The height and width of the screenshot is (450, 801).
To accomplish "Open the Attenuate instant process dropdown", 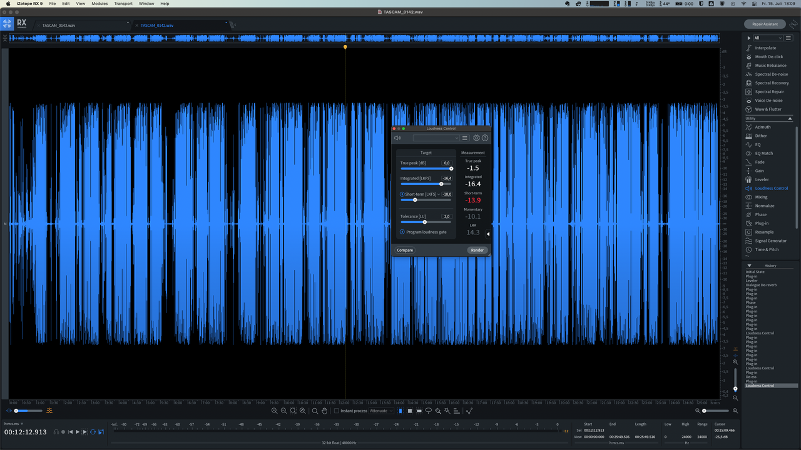I will point(381,411).
